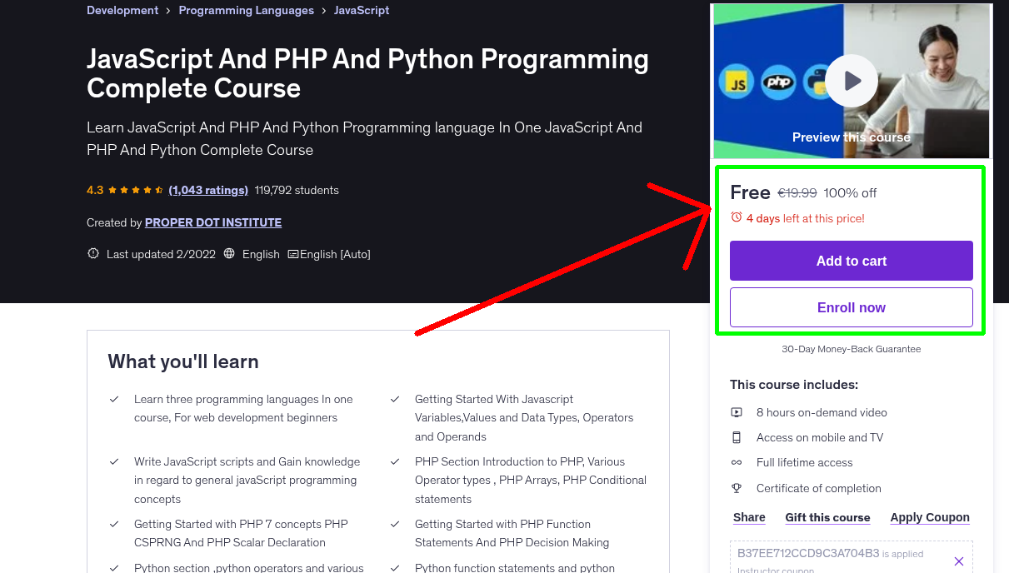Viewport: 1009px width, 573px height.
Task: Open the Programming Languages breadcrumb
Action: pos(246,10)
